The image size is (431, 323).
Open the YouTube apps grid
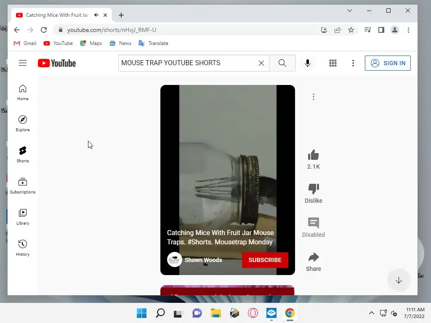pos(333,63)
